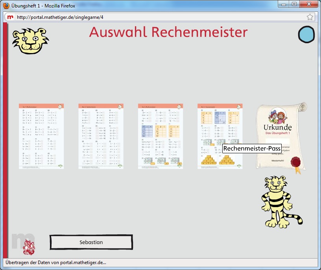Select the third Rechenmeister worksheet
This screenshot has height=270, width=321.
(160, 136)
